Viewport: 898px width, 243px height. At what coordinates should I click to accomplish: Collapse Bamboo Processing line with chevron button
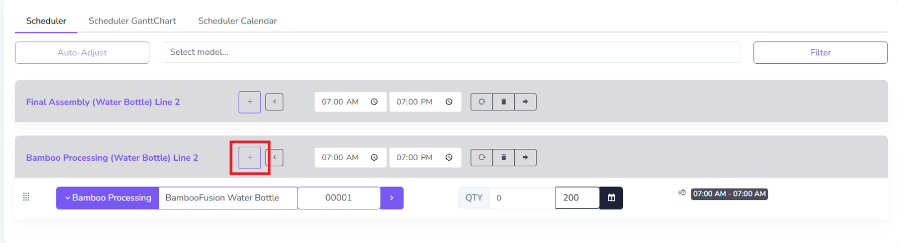pyautogui.click(x=274, y=157)
